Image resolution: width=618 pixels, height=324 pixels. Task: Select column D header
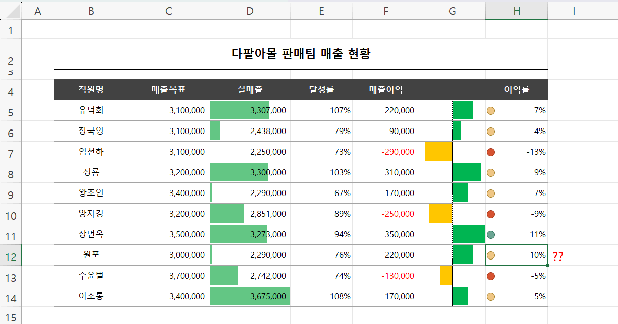[x=250, y=11]
